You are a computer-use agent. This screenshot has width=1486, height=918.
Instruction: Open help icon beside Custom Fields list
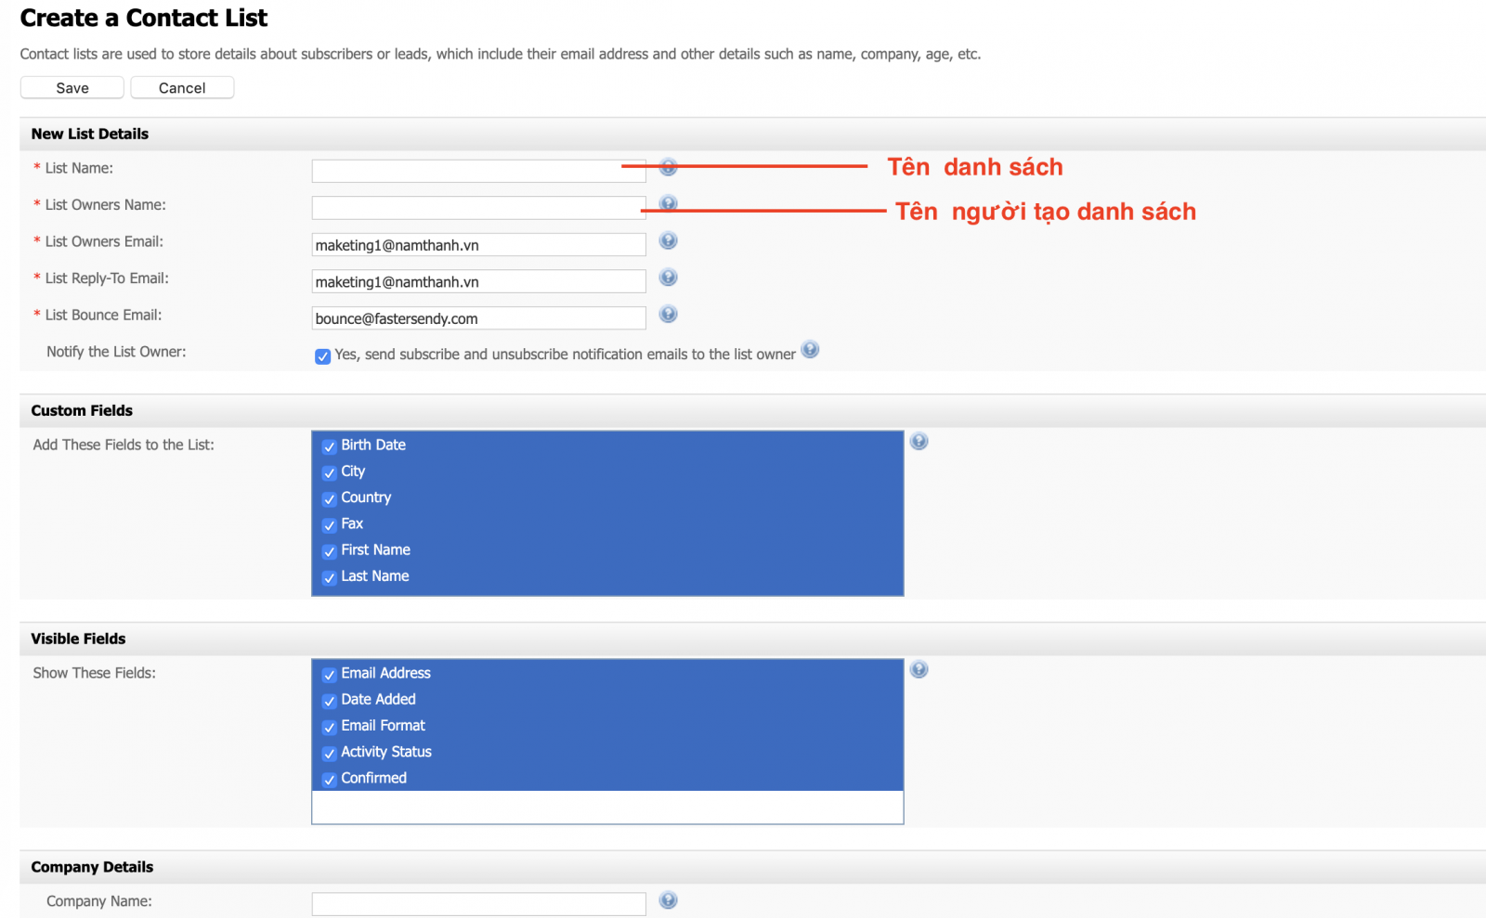pos(919,442)
